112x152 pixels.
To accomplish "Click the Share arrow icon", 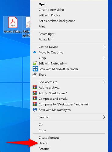I will 35,74.
